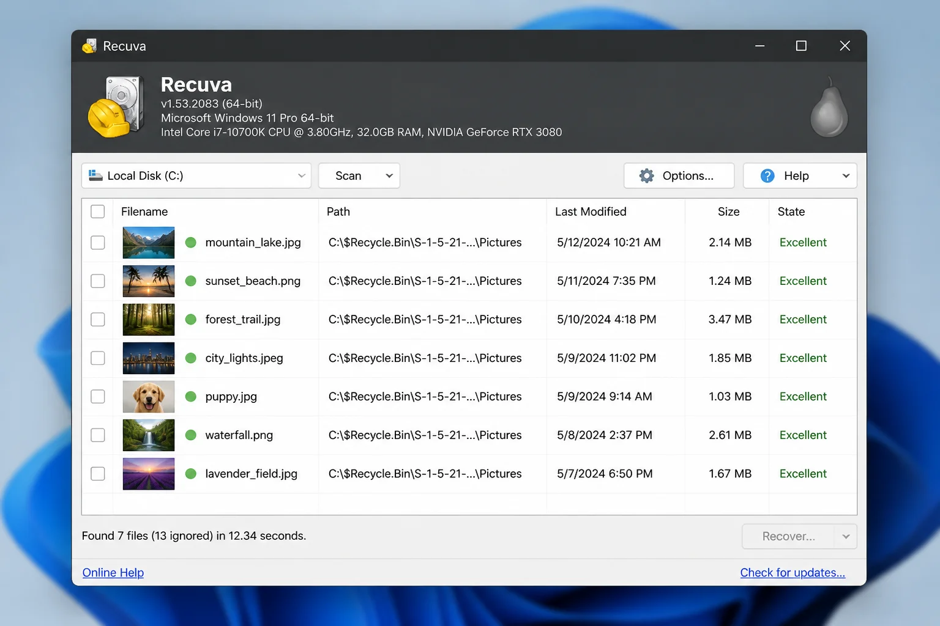Click the forest trail thumbnail
Image resolution: width=940 pixels, height=626 pixels.
pyautogui.click(x=149, y=320)
